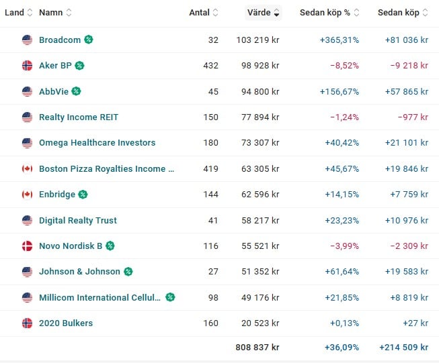This screenshot has width=439, height=363.
Task: Click the total value 808 837 kr
Action: click(257, 347)
